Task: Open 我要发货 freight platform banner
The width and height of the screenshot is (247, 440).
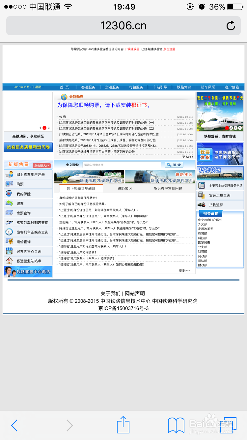Action: pyautogui.click(x=220, y=154)
